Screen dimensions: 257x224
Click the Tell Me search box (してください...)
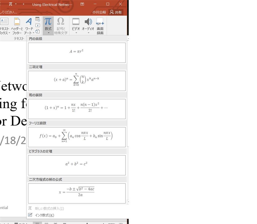[9, 12]
